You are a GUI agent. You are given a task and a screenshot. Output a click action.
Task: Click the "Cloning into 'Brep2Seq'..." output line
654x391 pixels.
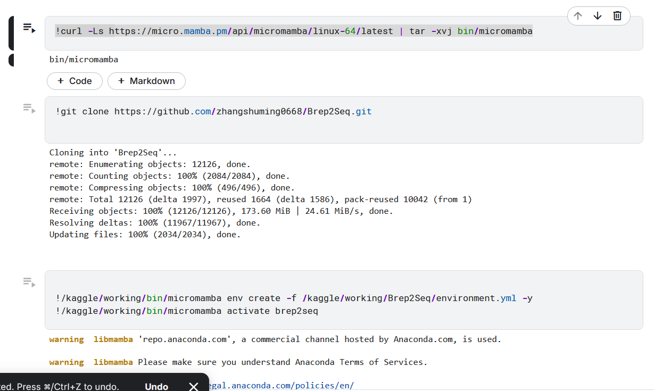click(113, 153)
